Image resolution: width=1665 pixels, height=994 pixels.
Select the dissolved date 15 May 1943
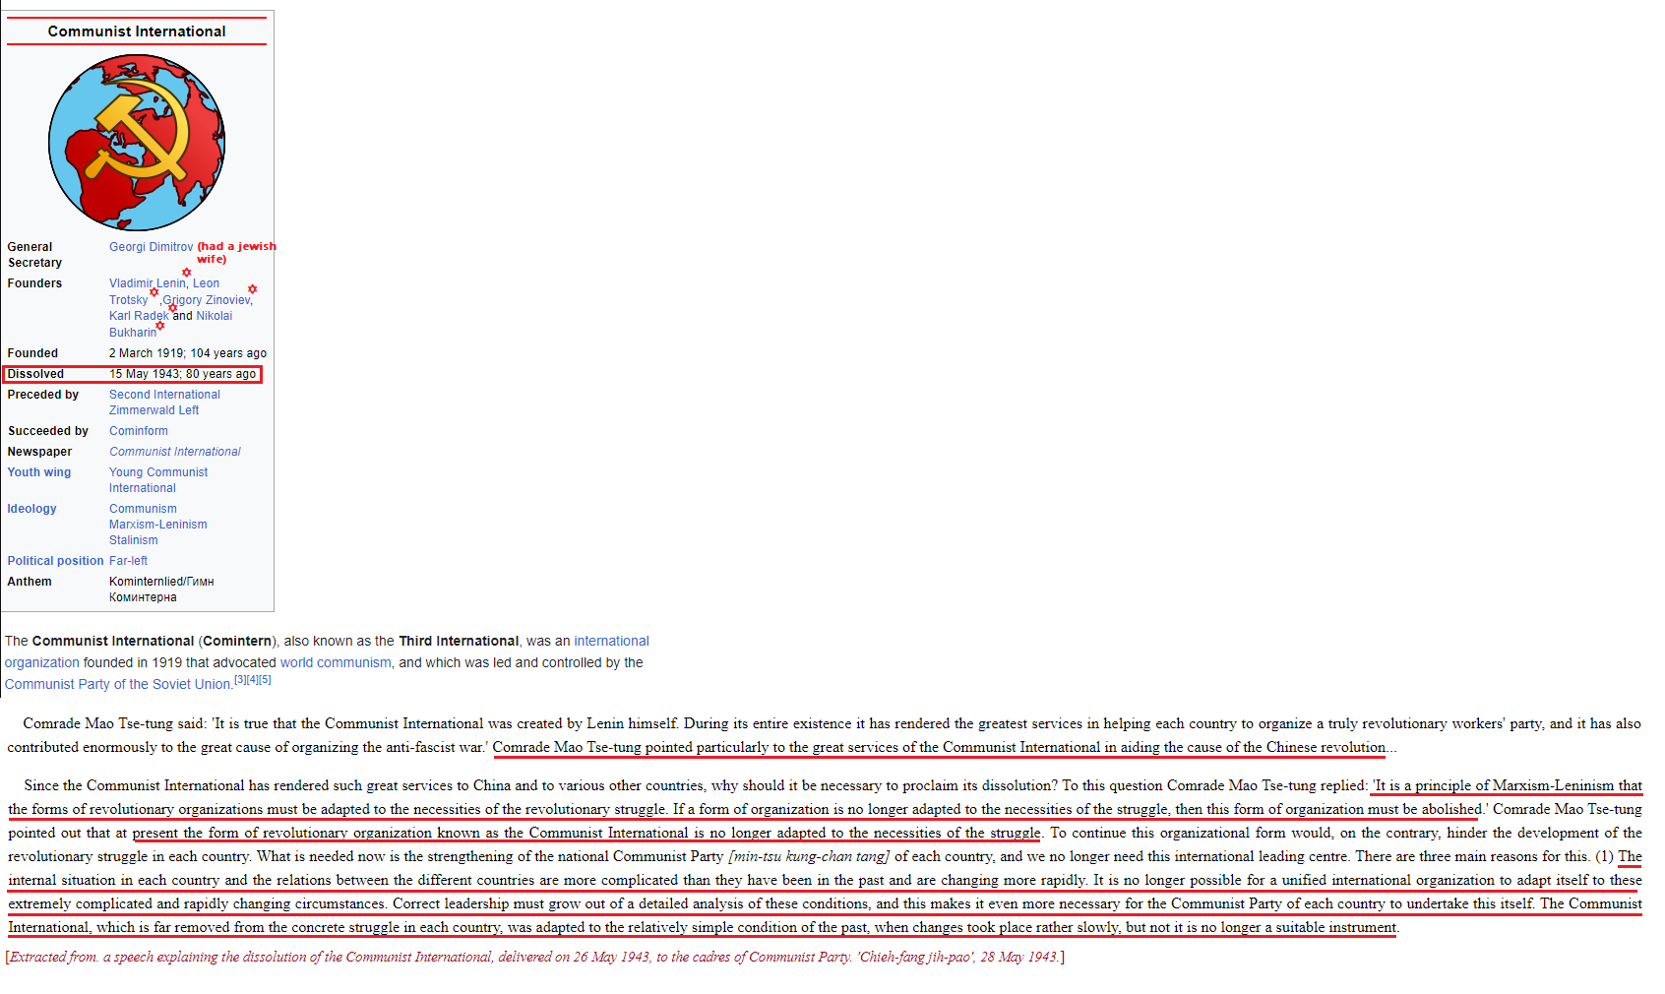[x=145, y=374]
